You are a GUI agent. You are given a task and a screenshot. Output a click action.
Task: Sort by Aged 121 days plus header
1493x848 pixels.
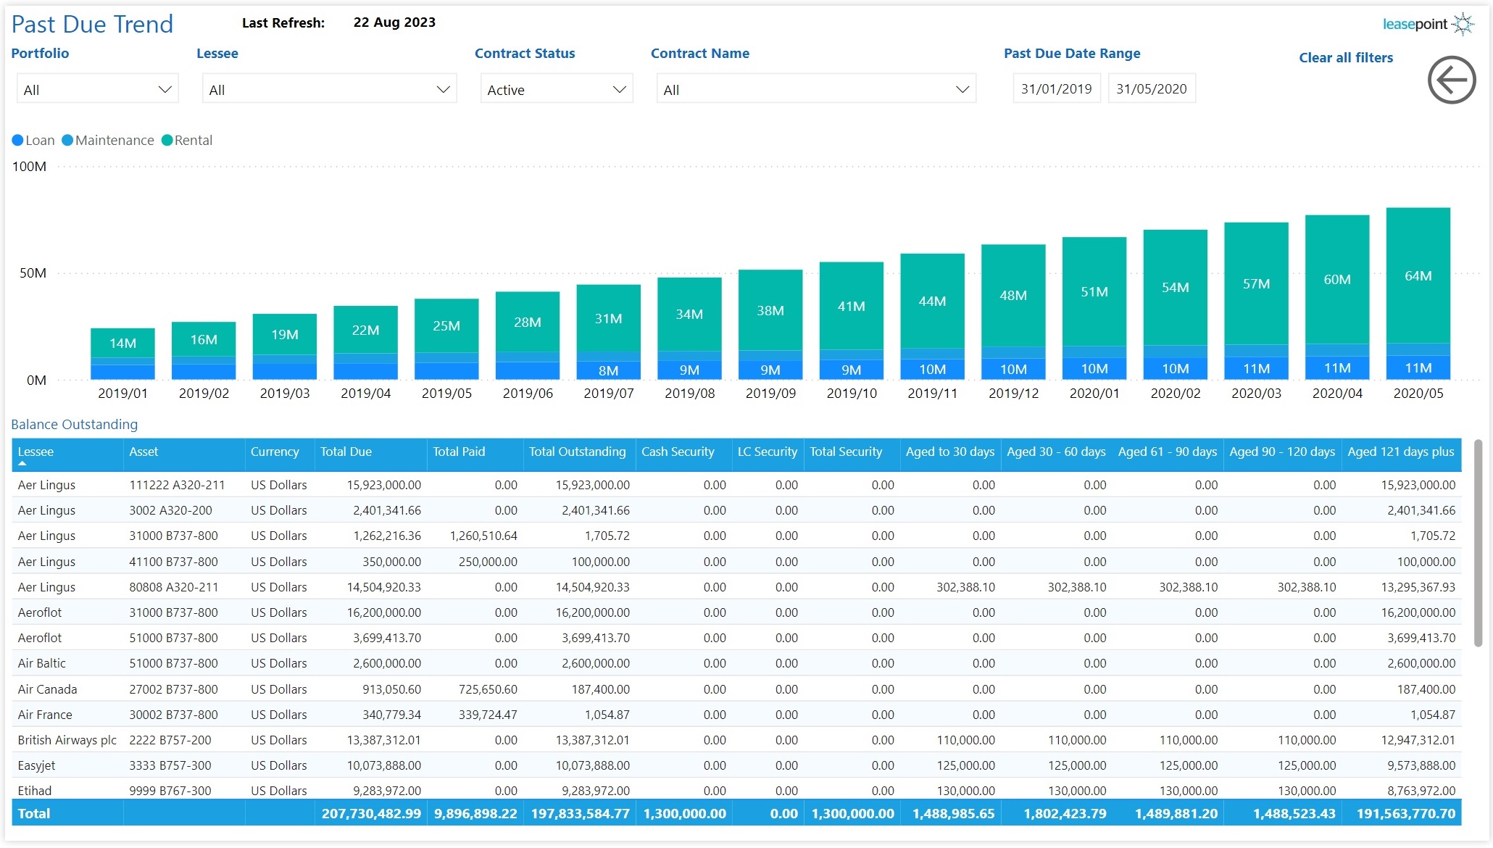coord(1402,453)
